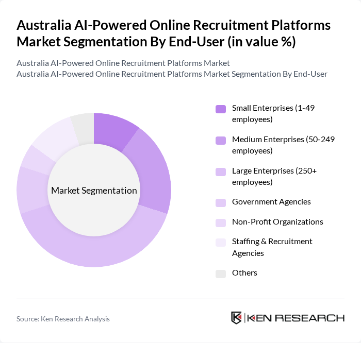The image size is (361, 343).
Task: Select the 'Small Enterprises (1-49 employees)' legend label
Action: click(273, 114)
